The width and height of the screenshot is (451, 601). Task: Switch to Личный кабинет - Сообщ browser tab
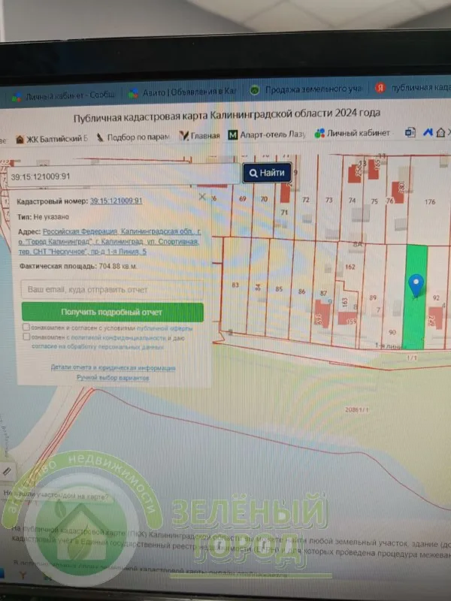[63, 96]
